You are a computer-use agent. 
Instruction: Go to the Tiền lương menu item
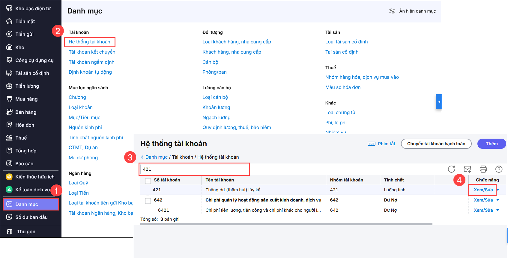[27, 86]
